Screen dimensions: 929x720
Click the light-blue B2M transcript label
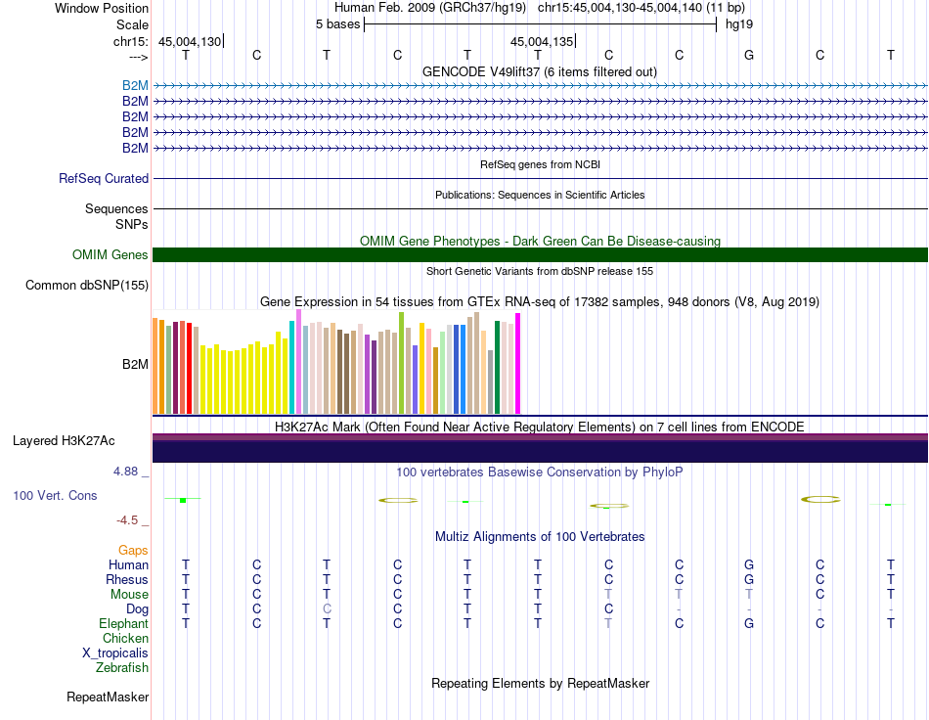135,86
